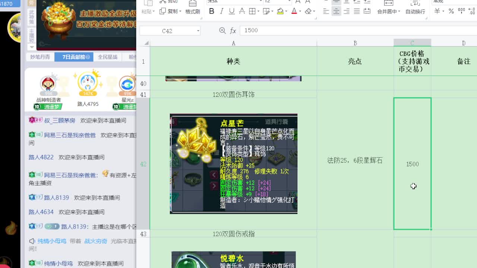Select column B header
Image resolution: width=477 pixels, height=268 pixels.
click(x=355, y=43)
